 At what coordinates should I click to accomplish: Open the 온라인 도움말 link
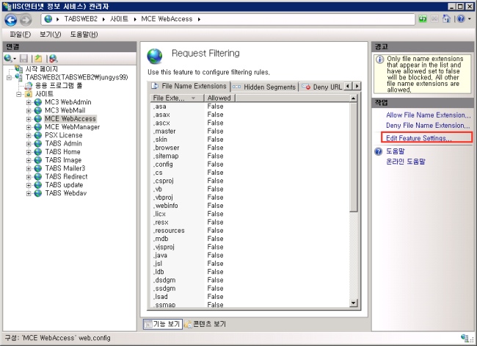406,162
